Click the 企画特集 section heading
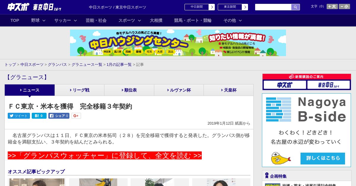This screenshot has width=356, height=186. 278,176
